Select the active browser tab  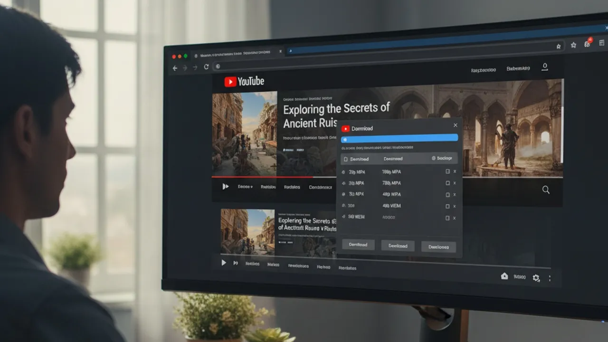coord(235,54)
